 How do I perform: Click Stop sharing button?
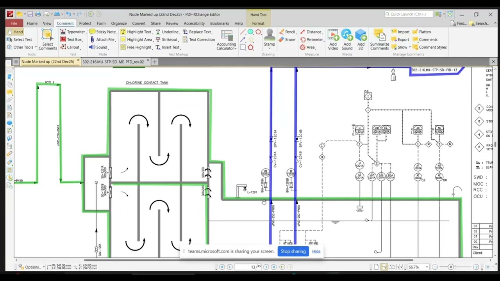point(293,251)
